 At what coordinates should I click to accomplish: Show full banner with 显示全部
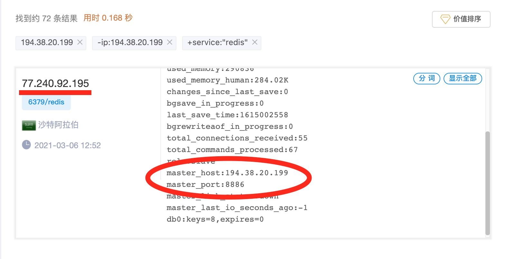(463, 78)
